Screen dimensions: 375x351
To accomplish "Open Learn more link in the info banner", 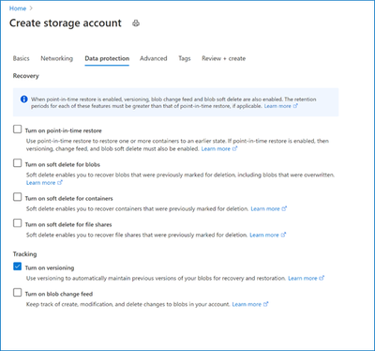I will [x=281, y=106].
